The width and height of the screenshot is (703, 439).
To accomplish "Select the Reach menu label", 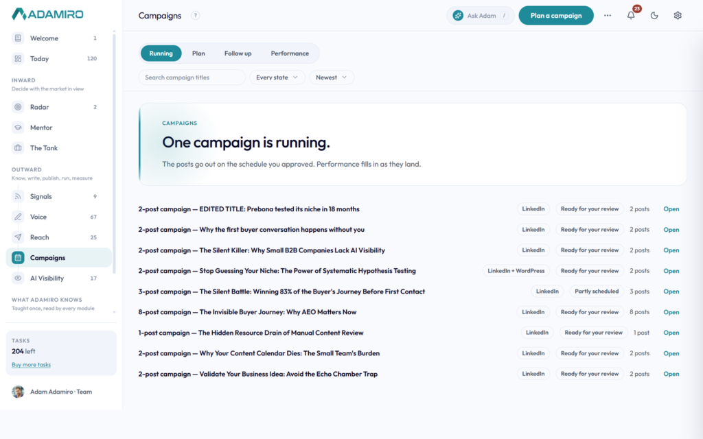I will point(39,237).
